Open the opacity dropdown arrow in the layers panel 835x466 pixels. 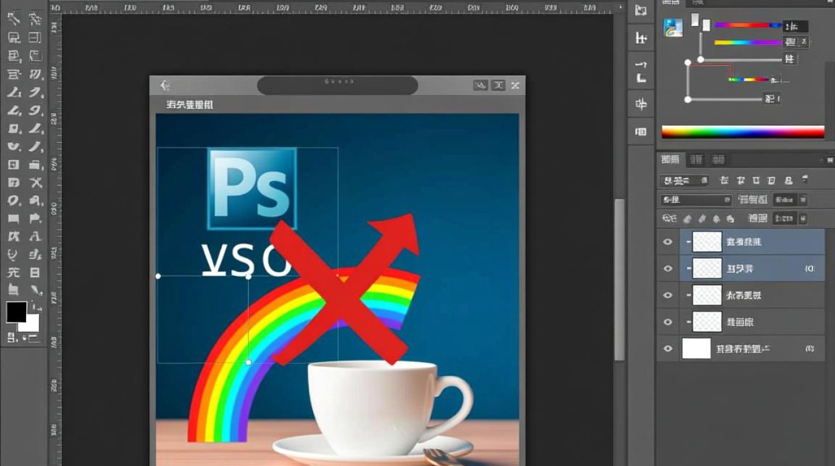803,200
